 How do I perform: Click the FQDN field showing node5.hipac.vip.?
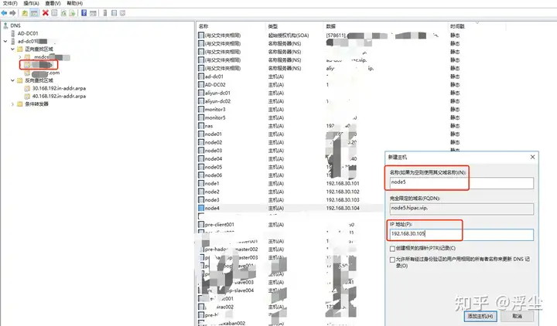point(461,209)
